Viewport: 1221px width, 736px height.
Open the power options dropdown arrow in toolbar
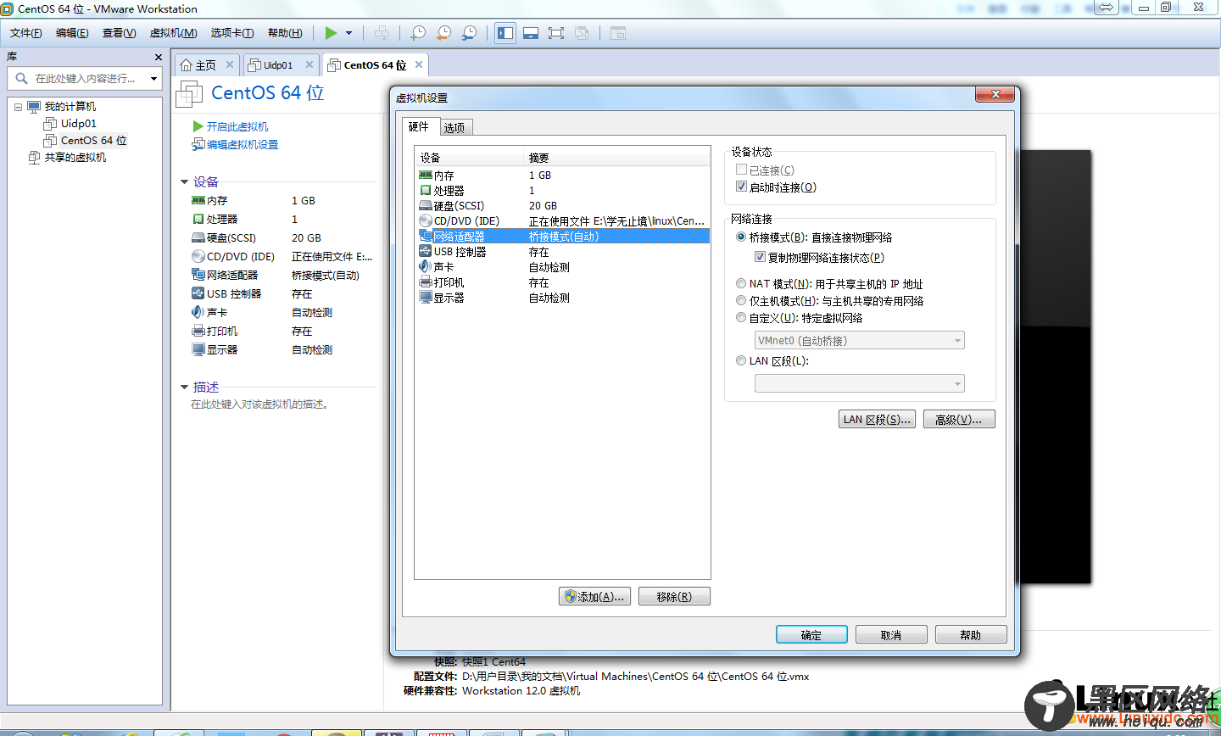(348, 33)
